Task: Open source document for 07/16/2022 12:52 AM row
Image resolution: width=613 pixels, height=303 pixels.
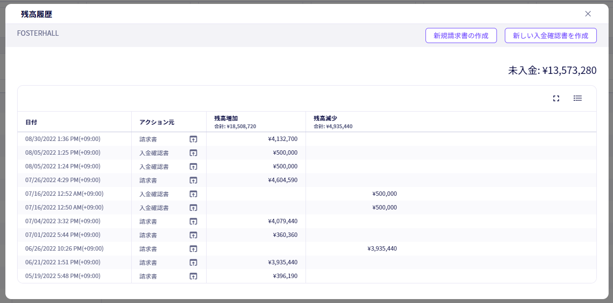Action: coord(193,194)
